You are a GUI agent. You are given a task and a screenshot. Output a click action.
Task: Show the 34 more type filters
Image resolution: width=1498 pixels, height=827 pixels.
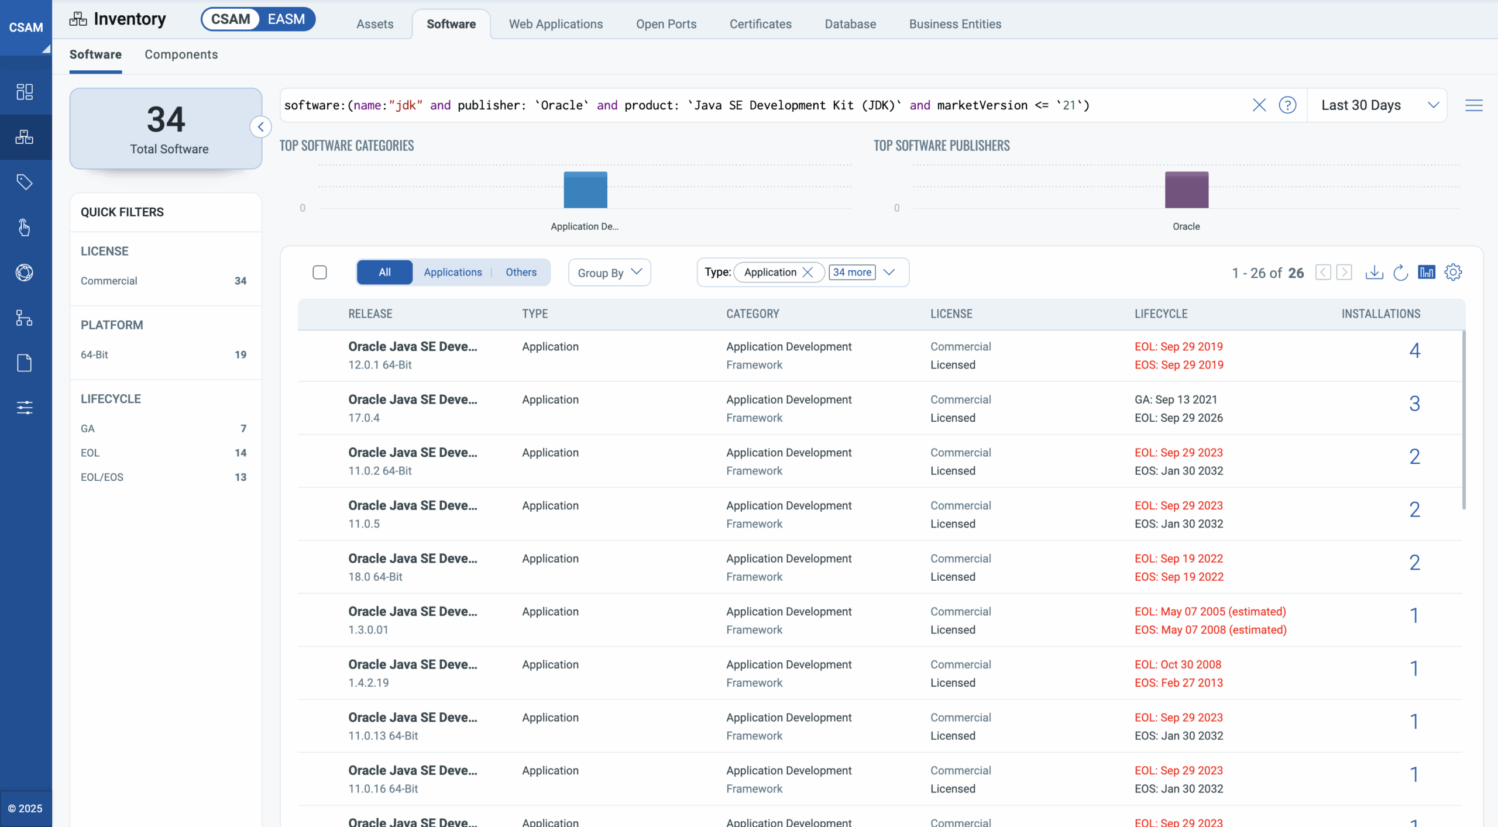point(852,272)
